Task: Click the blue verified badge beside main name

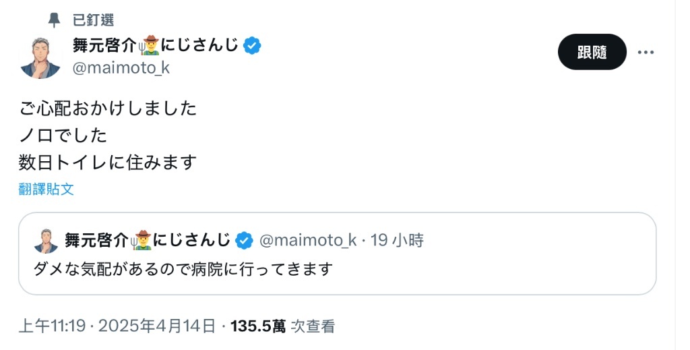Action: coord(252,46)
